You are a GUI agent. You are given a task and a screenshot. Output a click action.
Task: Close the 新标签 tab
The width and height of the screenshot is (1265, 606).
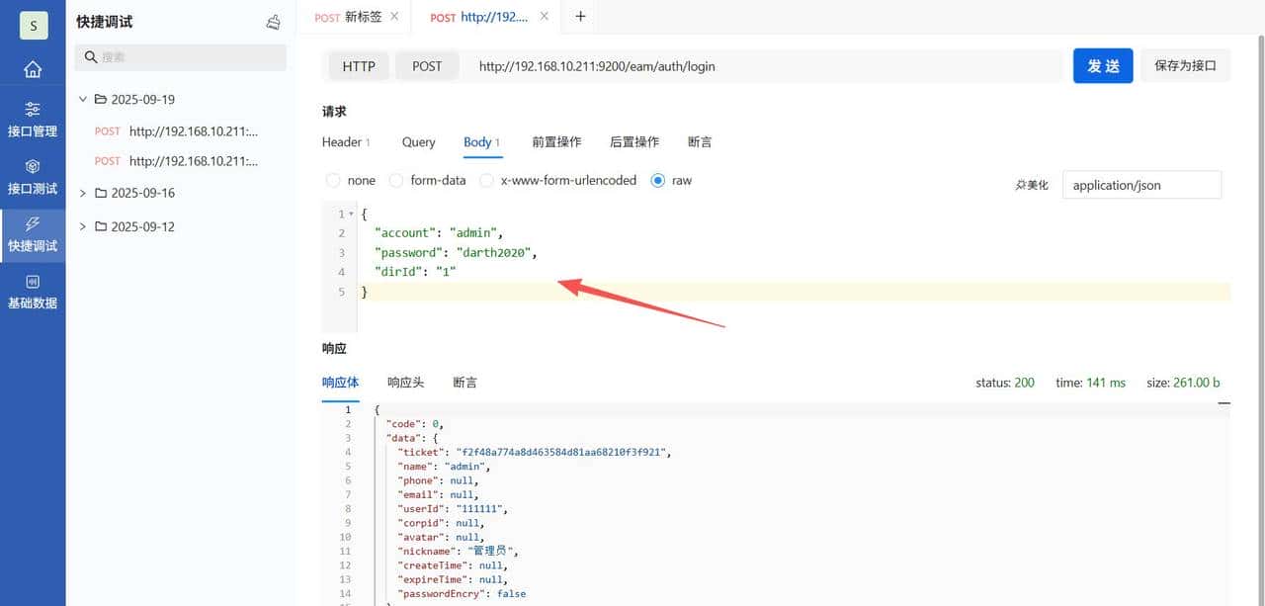tap(395, 17)
